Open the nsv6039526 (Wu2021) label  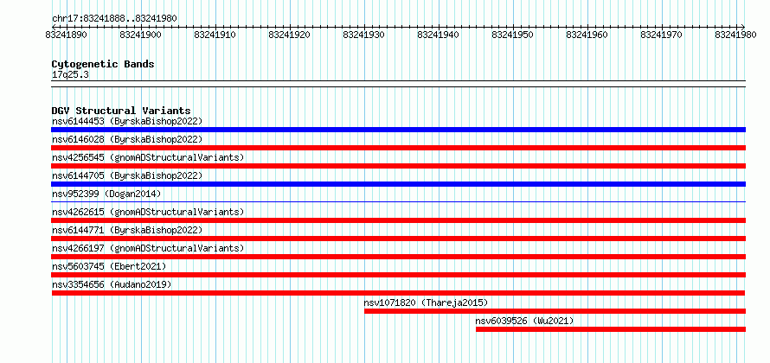[524, 321]
